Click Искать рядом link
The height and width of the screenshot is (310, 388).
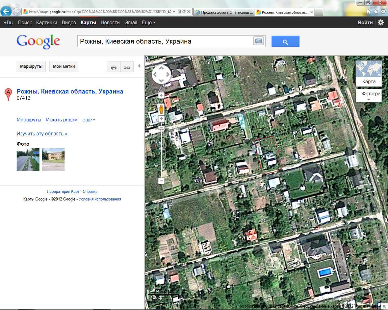pos(62,120)
